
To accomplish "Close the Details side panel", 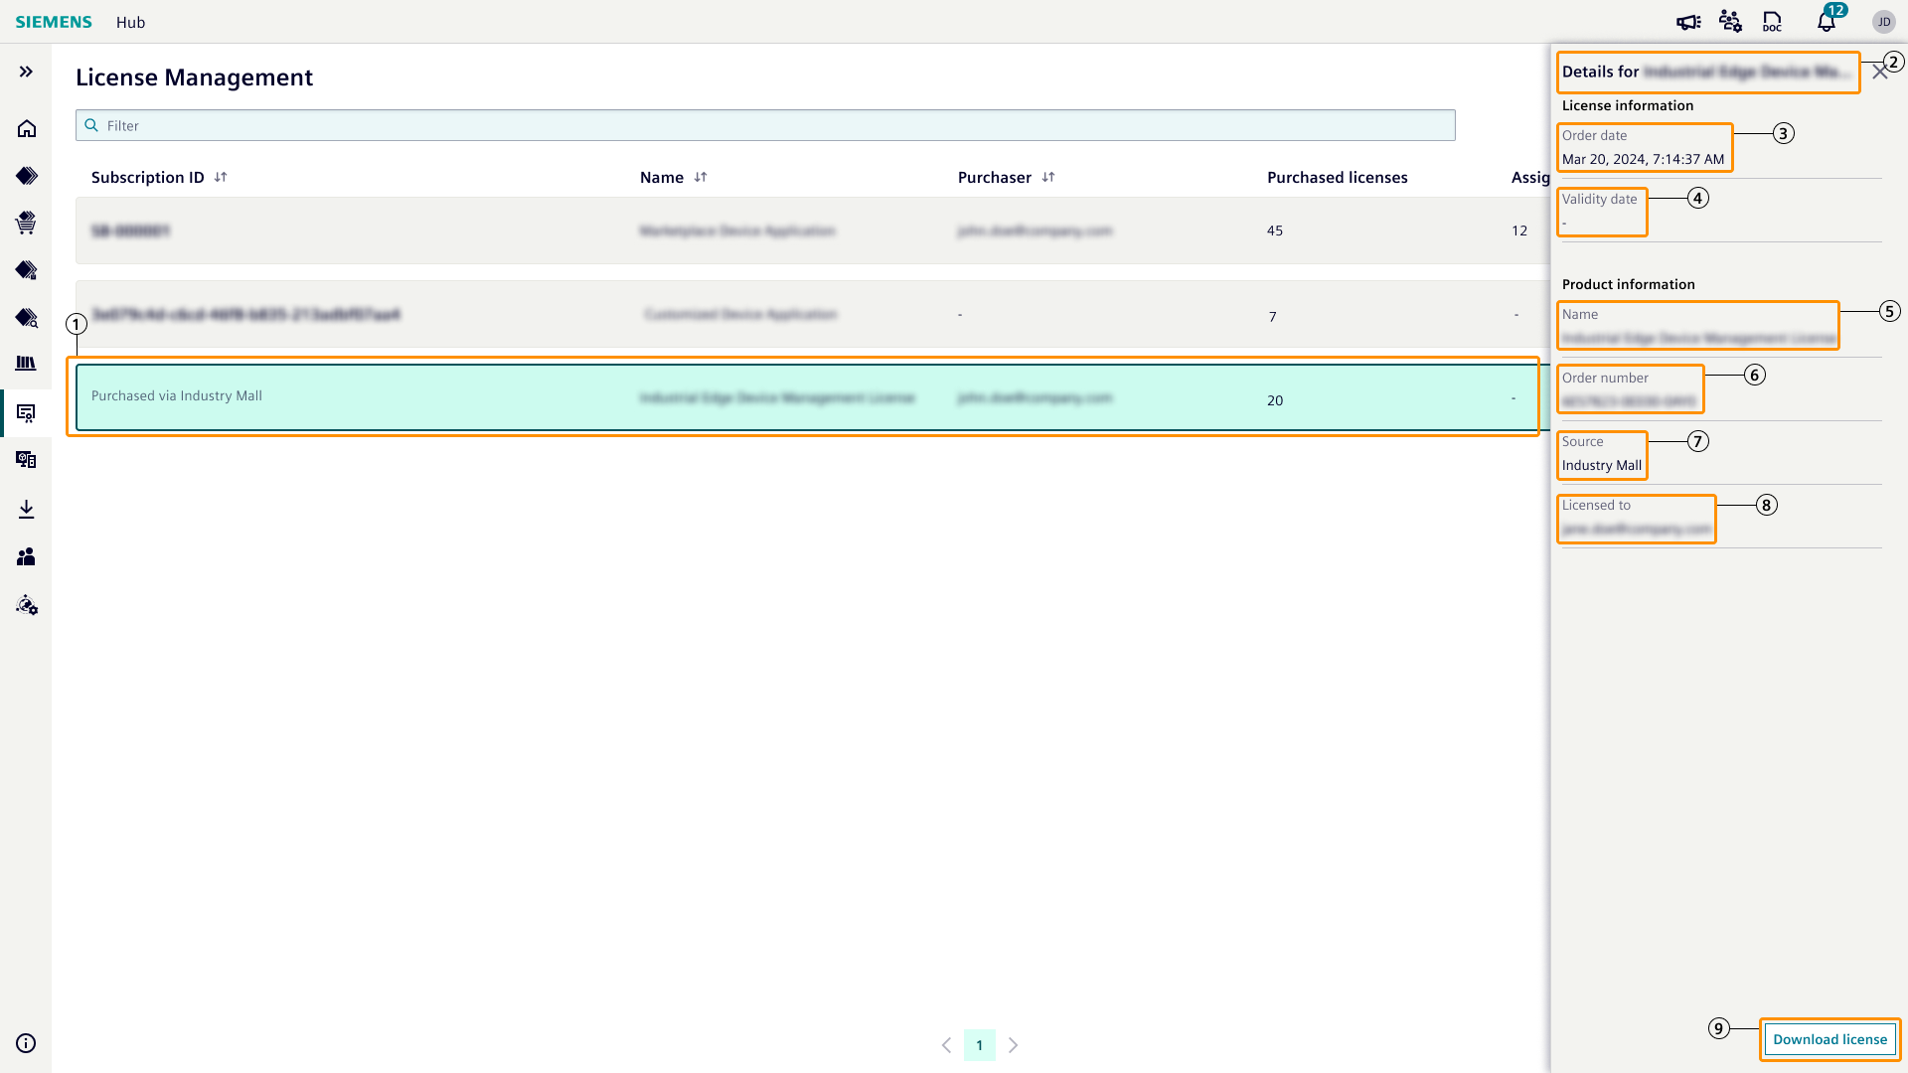I will [x=1879, y=73].
